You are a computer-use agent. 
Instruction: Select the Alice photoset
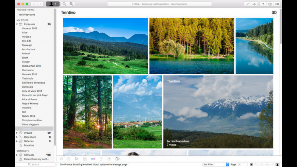click(x=25, y=32)
